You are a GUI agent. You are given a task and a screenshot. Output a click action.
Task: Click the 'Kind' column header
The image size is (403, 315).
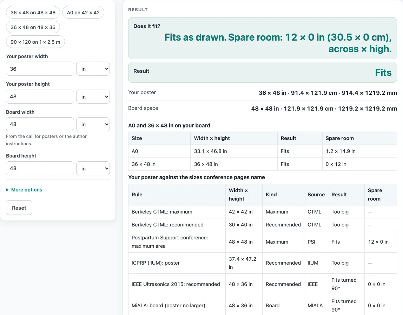pos(283,195)
